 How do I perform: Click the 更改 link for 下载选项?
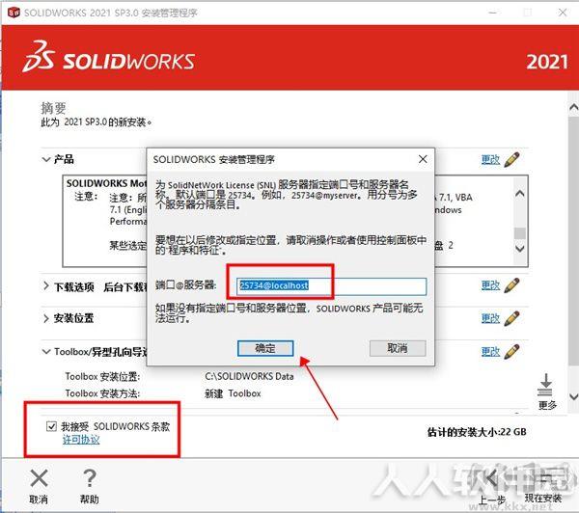pos(490,285)
